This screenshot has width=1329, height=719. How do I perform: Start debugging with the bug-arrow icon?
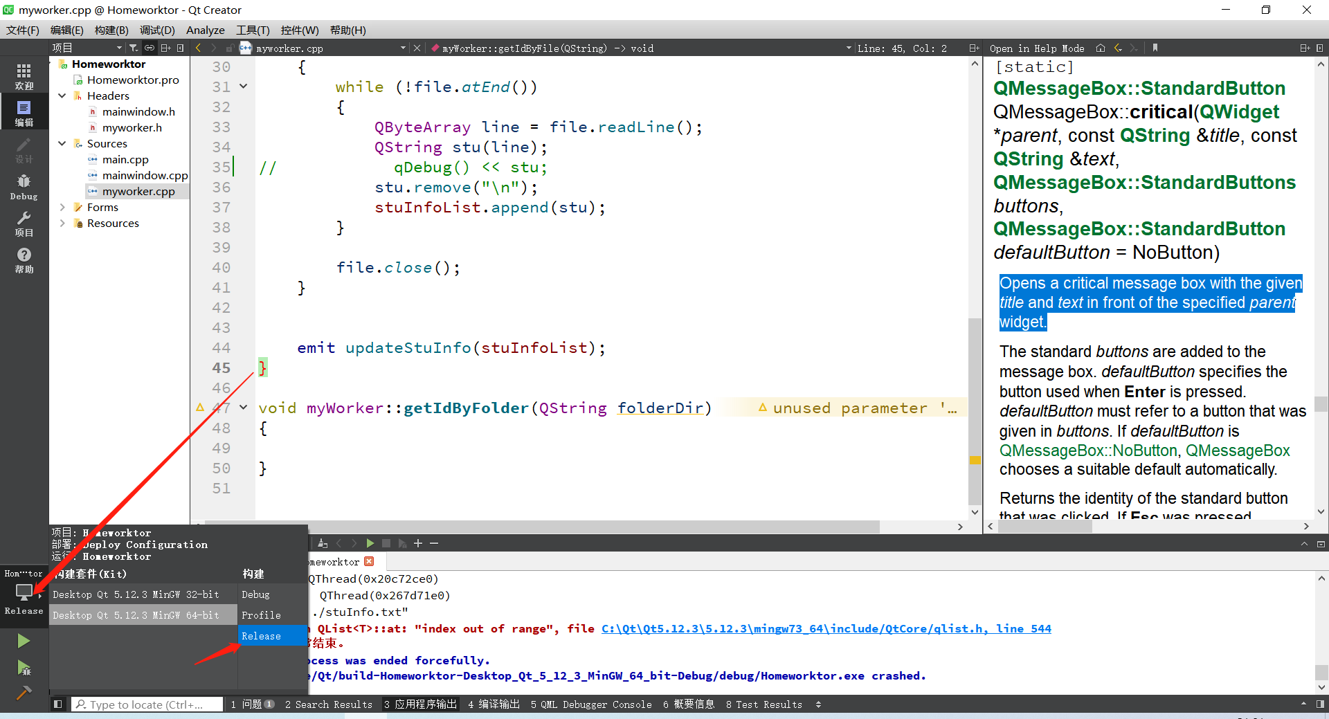click(x=24, y=667)
